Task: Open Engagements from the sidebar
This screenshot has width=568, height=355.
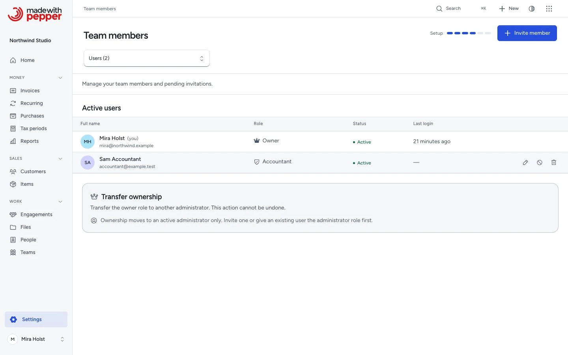Action: pyautogui.click(x=36, y=215)
